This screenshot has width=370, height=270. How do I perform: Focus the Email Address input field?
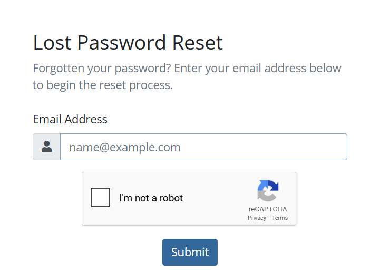pyautogui.click(x=203, y=147)
